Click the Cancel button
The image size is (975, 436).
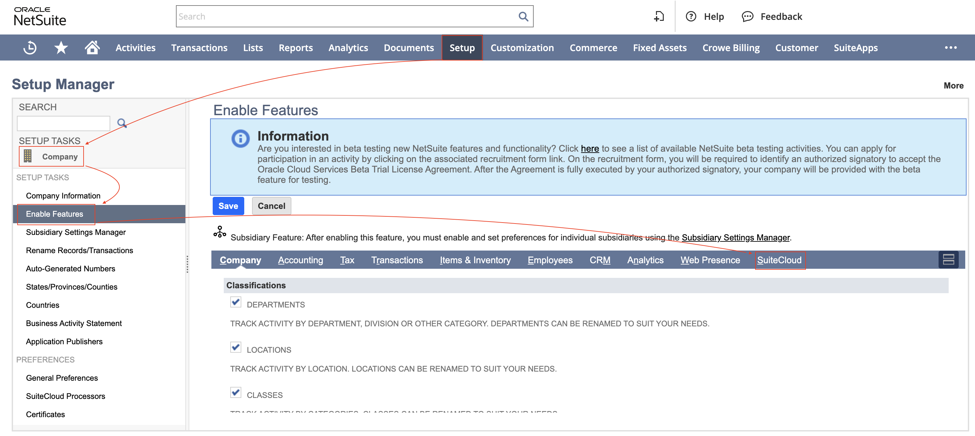click(271, 206)
